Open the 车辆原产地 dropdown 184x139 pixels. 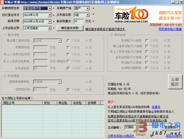point(88,8)
